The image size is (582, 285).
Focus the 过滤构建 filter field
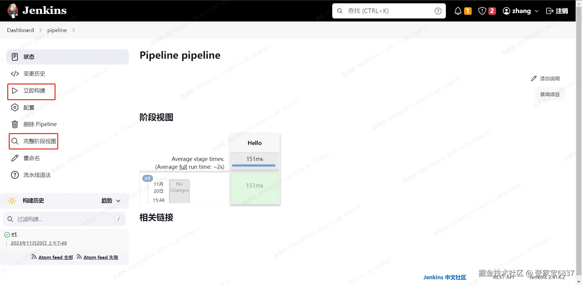coord(64,219)
